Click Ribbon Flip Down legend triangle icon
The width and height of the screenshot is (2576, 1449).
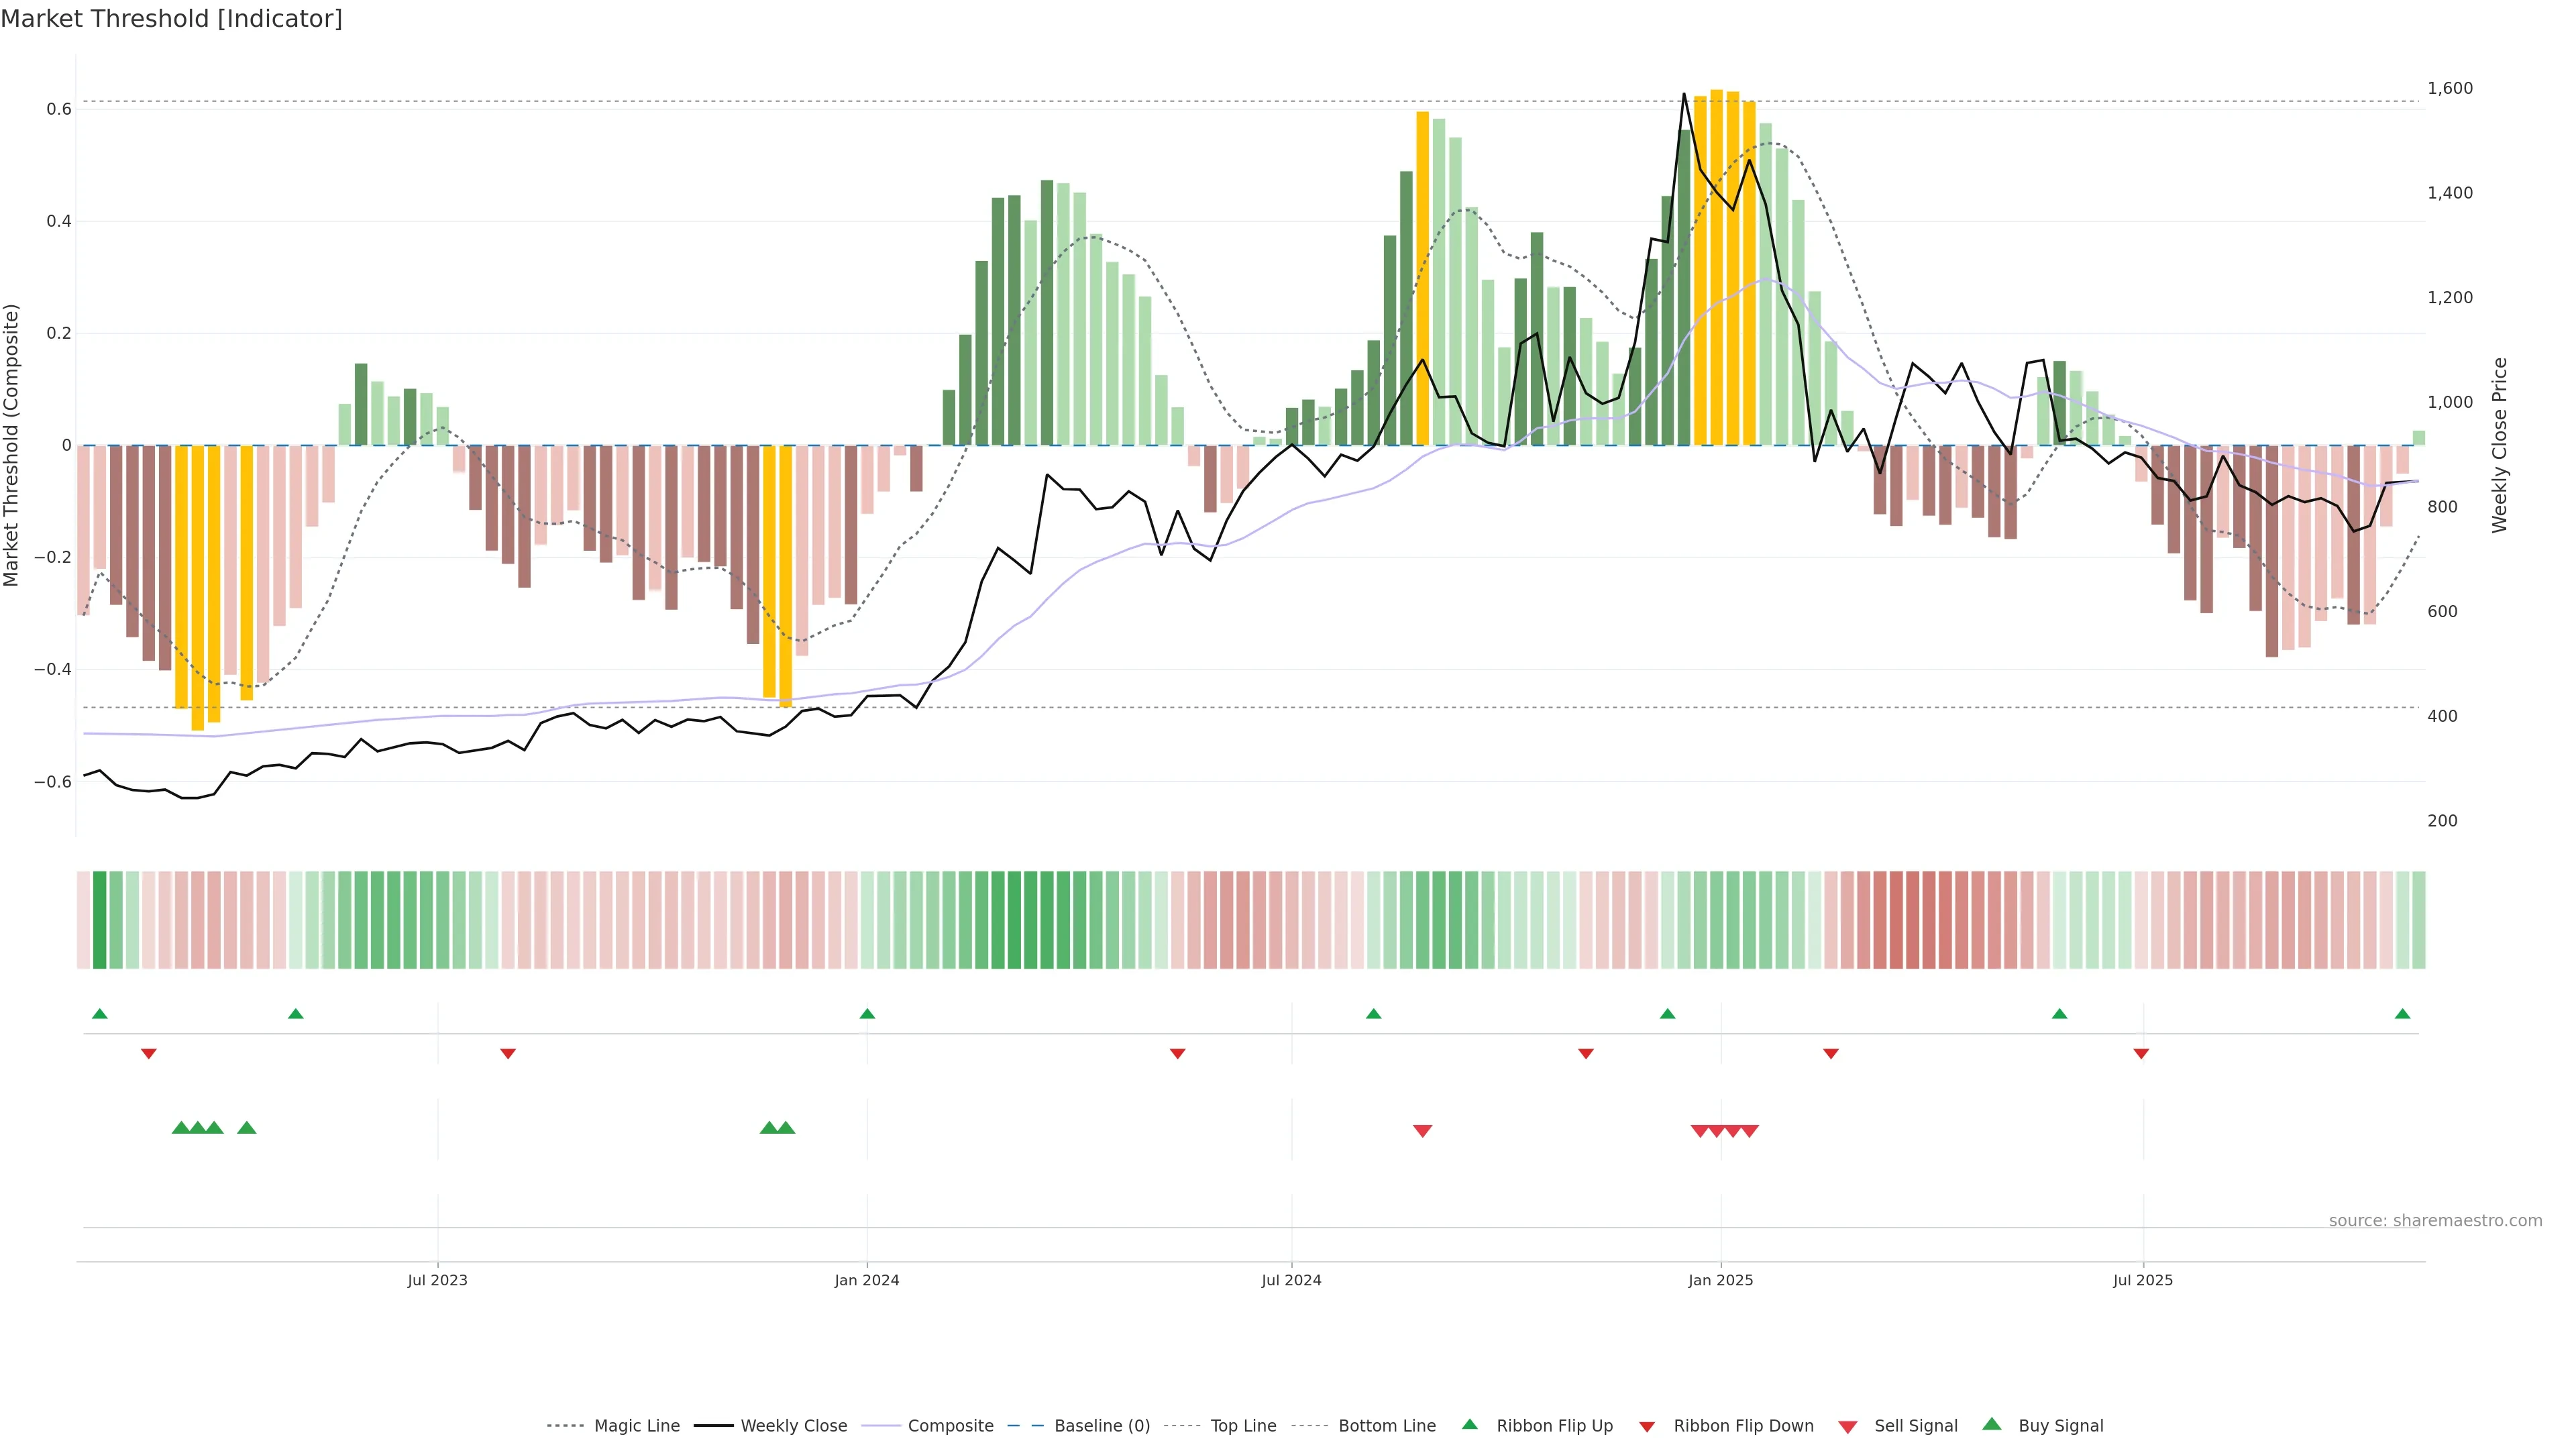[1647, 1427]
